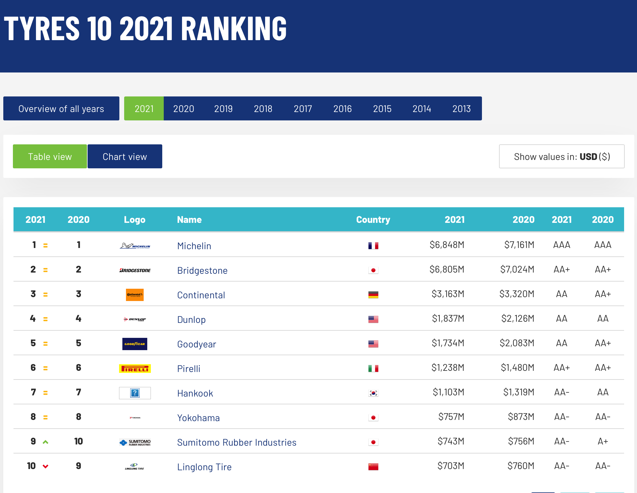Click the yellow Pirelli logo
The image size is (637, 493).
(135, 368)
